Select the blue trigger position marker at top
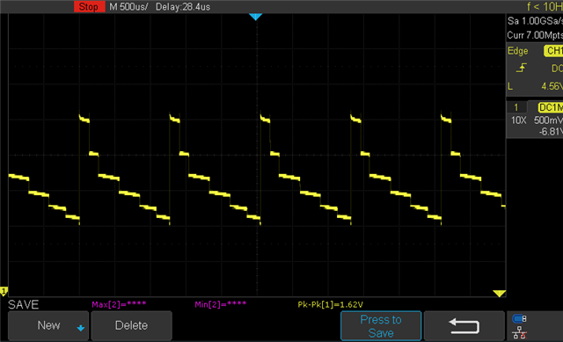Viewport: 563px width, 342px height. click(x=256, y=17)
